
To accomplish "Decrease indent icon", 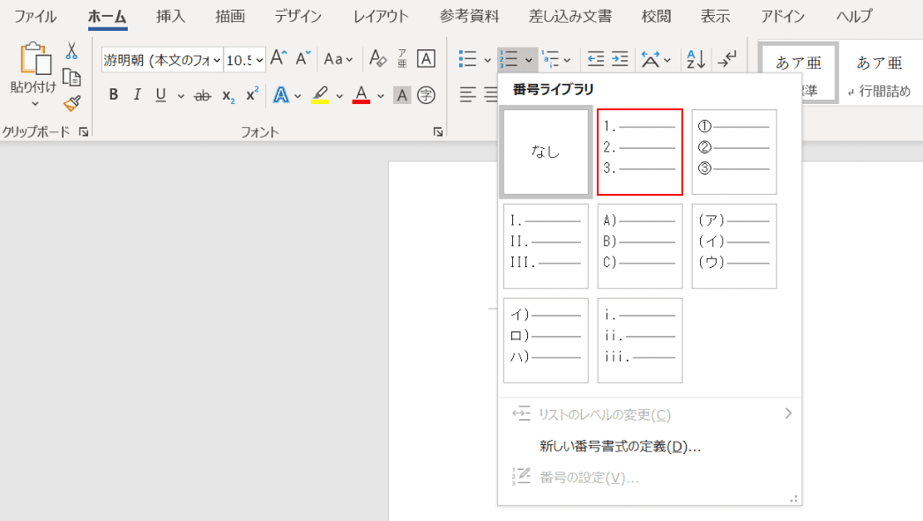I will 596,59.
